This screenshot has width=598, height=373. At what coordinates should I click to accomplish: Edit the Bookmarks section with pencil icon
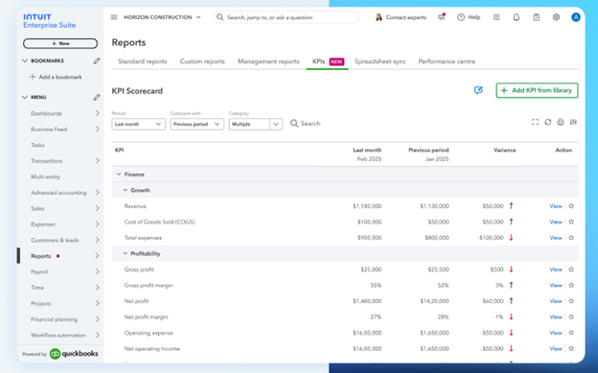coord(97,60)
